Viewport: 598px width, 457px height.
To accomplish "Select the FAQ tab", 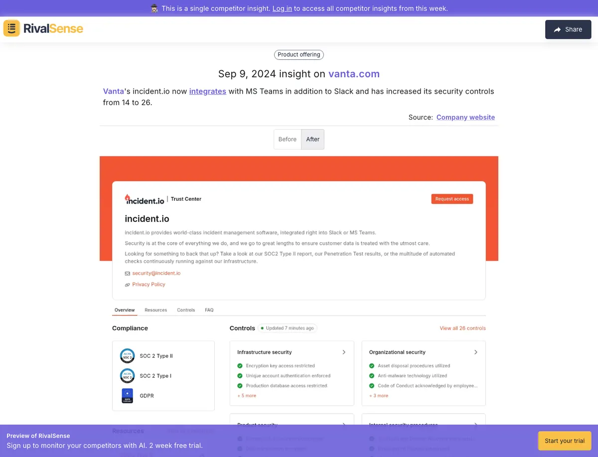I will (209, 310).
